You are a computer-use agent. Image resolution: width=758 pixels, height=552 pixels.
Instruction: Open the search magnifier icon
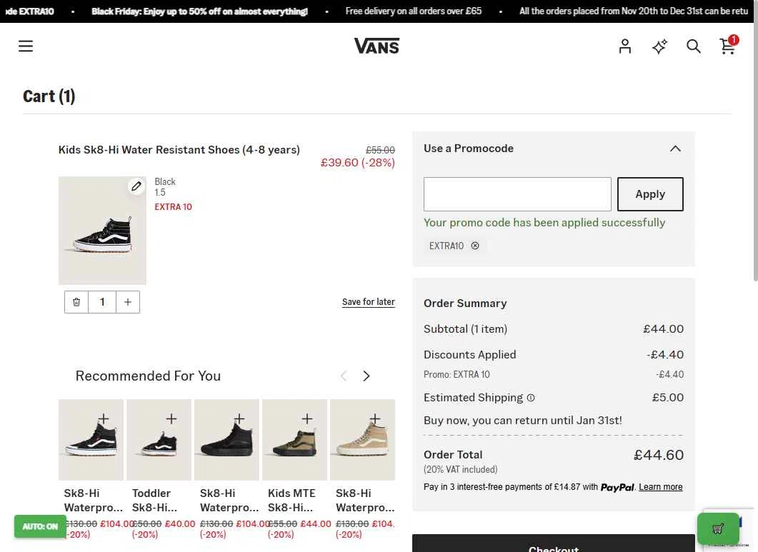click(693, 46)
